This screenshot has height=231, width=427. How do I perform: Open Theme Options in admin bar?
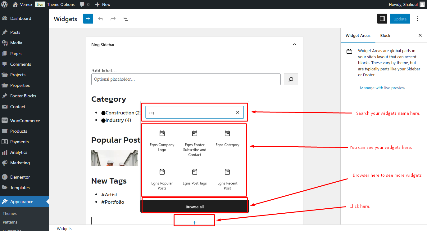(x=61, y=4)
